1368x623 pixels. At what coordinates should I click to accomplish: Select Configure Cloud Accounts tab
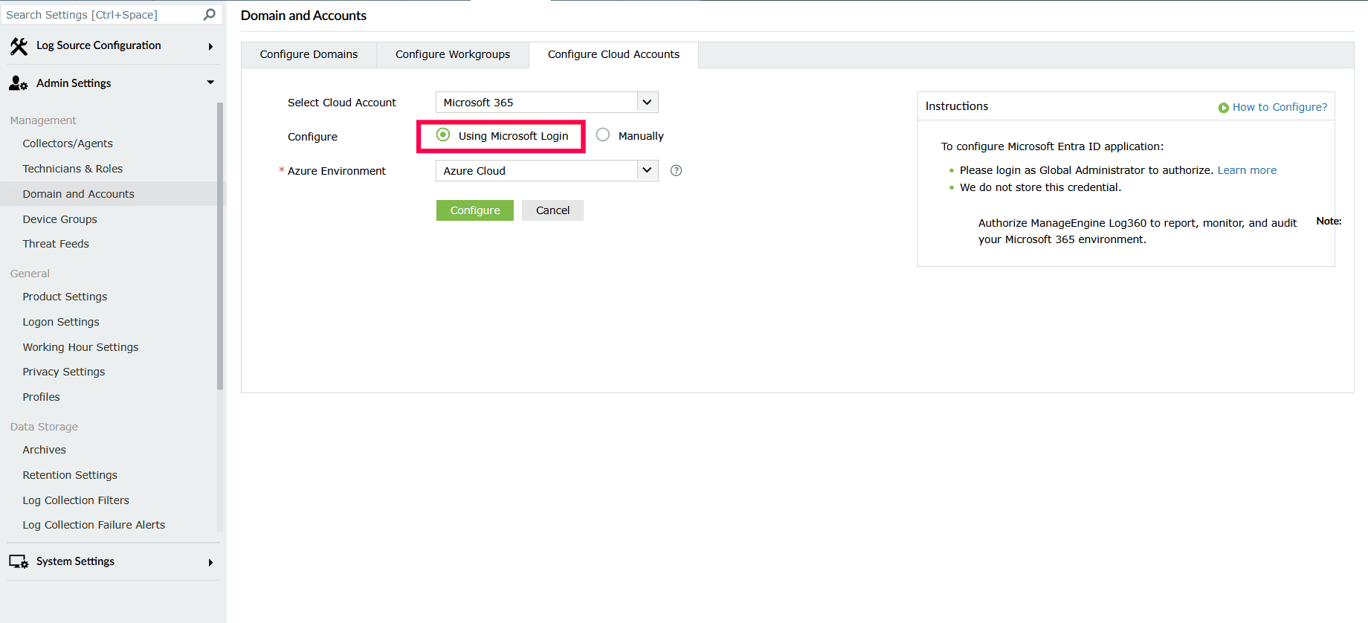(613, 54)
